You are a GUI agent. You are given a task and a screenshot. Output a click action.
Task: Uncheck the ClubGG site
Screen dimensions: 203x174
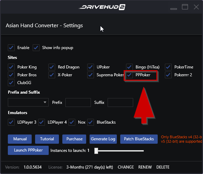(11, 83)
